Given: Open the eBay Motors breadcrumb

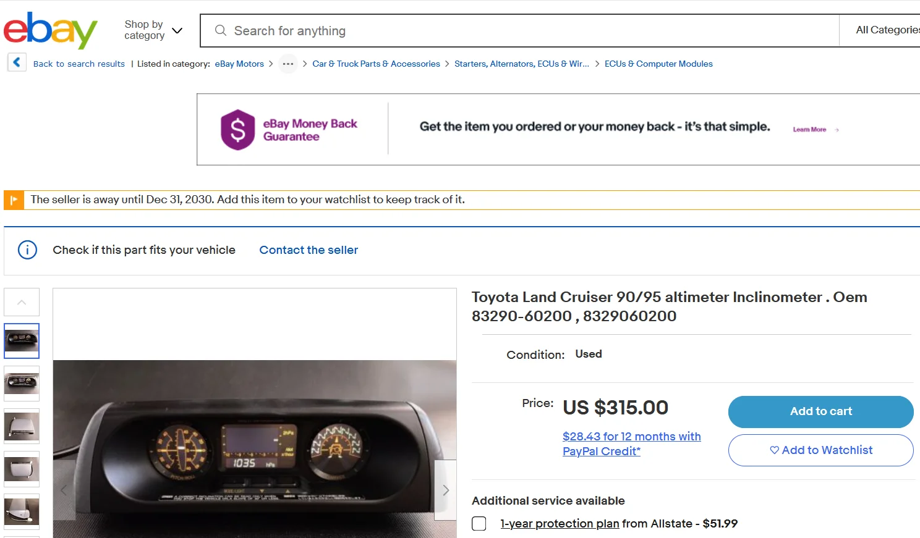Looking at the screenshot, I should [x=239, y=64].
